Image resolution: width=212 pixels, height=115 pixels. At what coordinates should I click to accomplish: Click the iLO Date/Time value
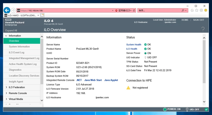158,70
